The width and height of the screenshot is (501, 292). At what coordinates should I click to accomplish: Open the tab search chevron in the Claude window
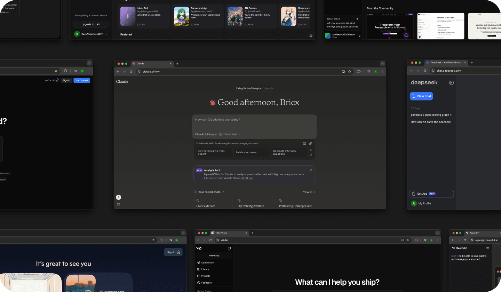coord(383,64)
